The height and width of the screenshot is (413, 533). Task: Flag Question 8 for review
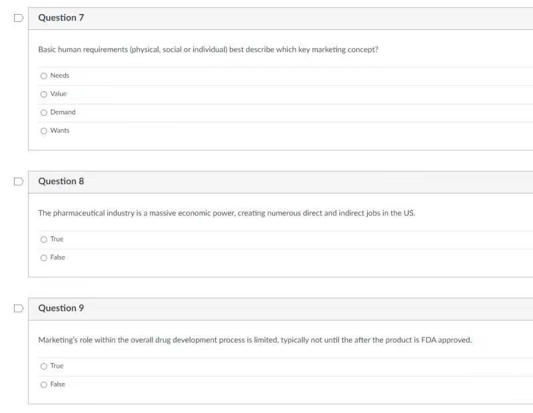19,181
